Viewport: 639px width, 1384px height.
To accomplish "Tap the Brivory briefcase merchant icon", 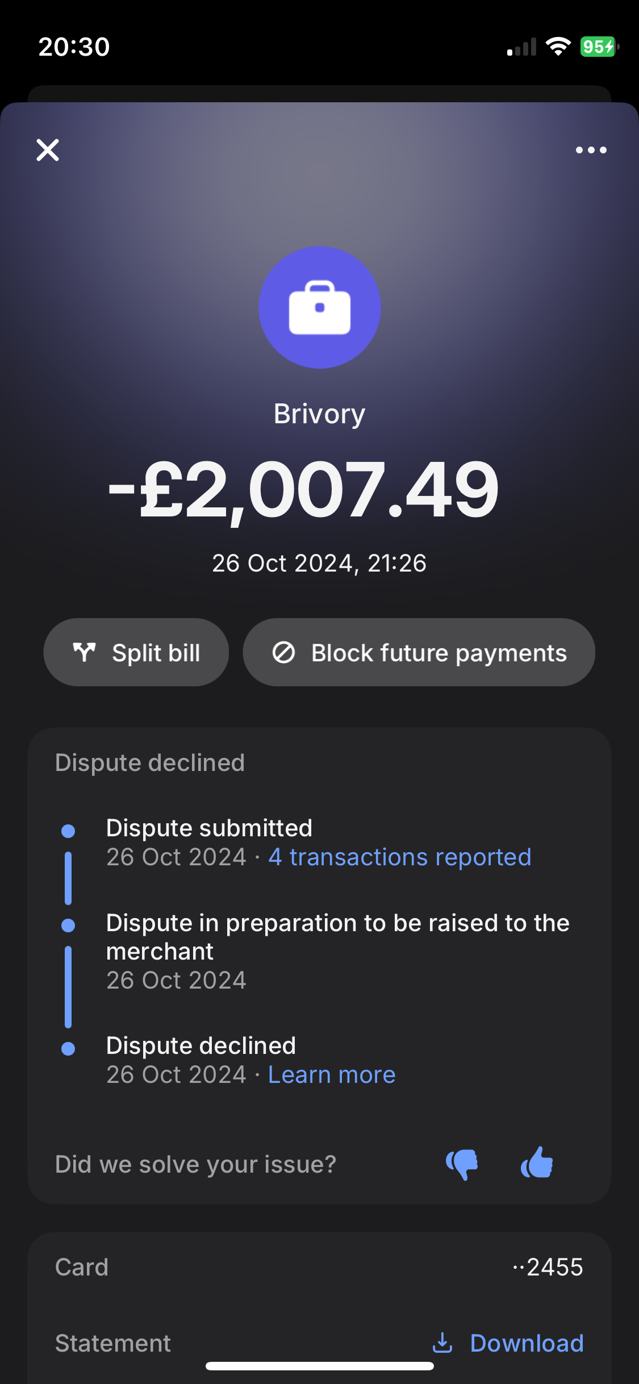I will tap(319, 307).
